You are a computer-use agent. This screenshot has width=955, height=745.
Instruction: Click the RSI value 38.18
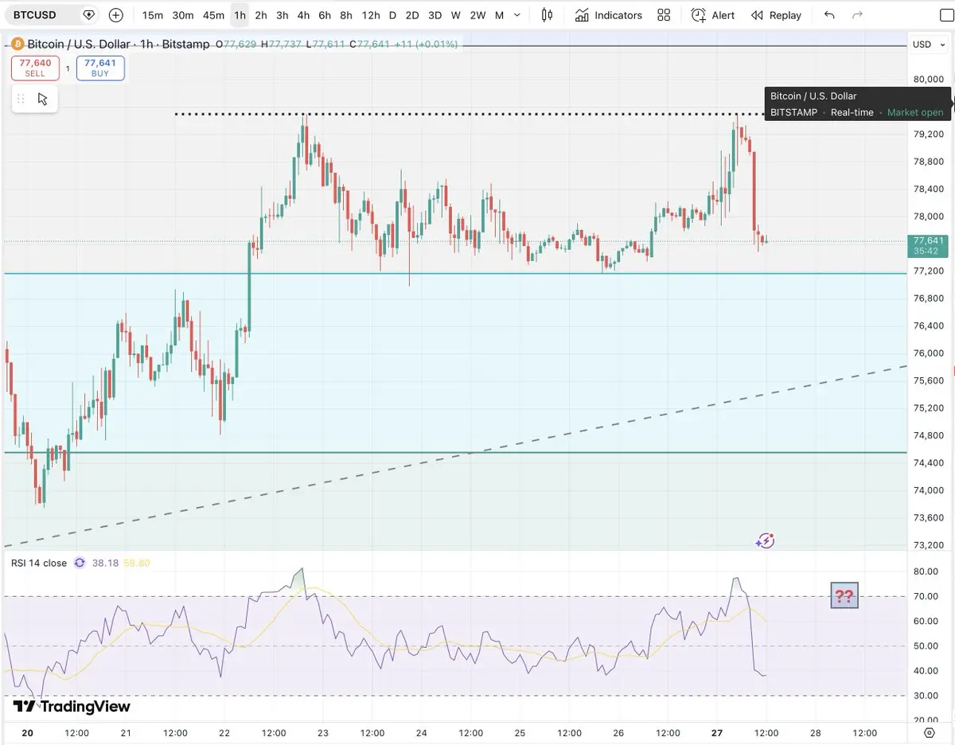[x=105, y=563]
